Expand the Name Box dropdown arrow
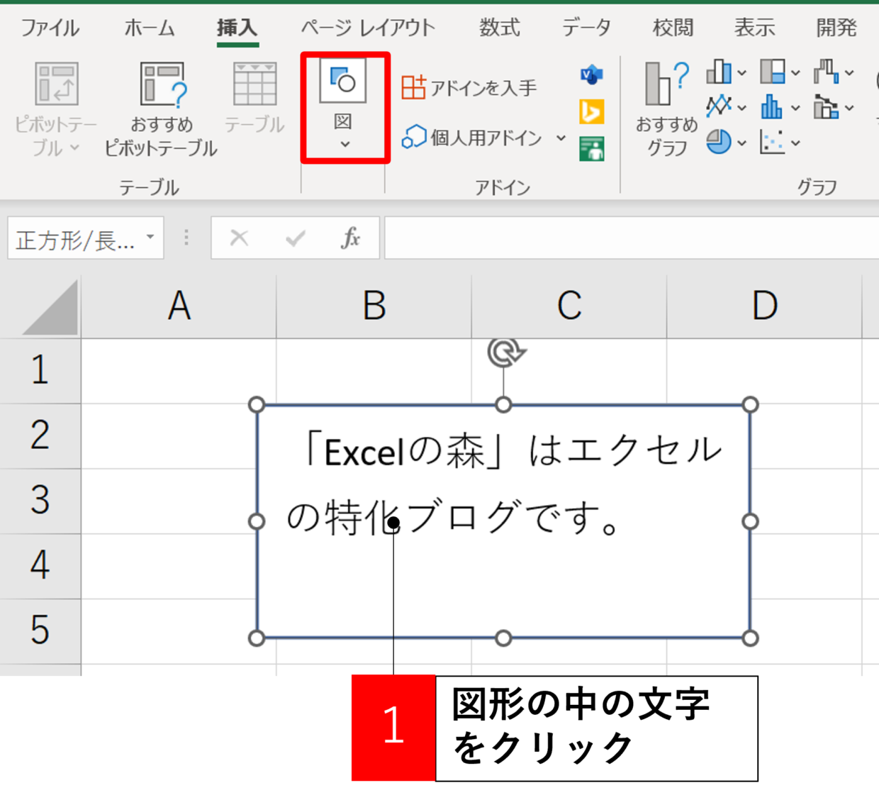The width and height of the screenshot is (879, 795). tap(150, 238)
